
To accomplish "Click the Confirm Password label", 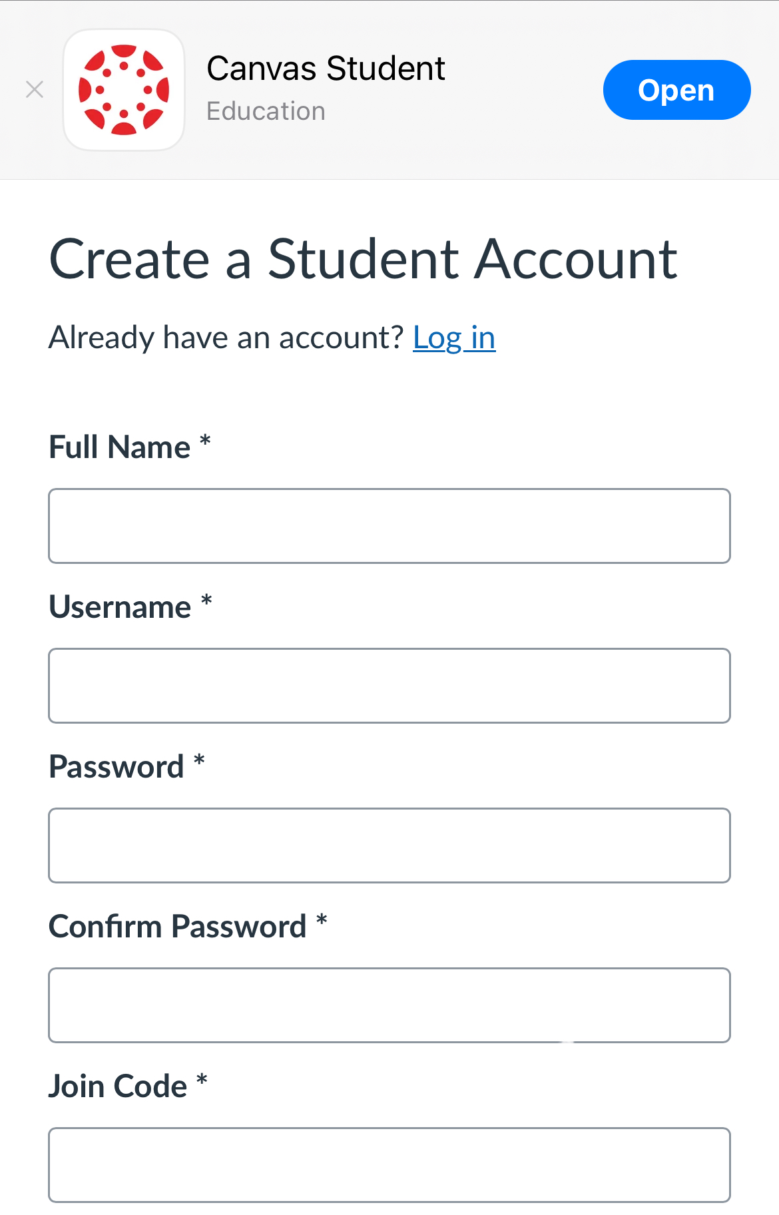I will [x=176, y=926].
